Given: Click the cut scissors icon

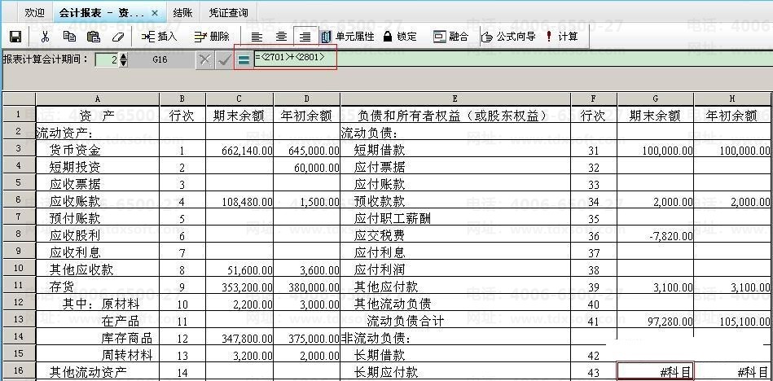Looking at the screenshot, I should 45,37.
